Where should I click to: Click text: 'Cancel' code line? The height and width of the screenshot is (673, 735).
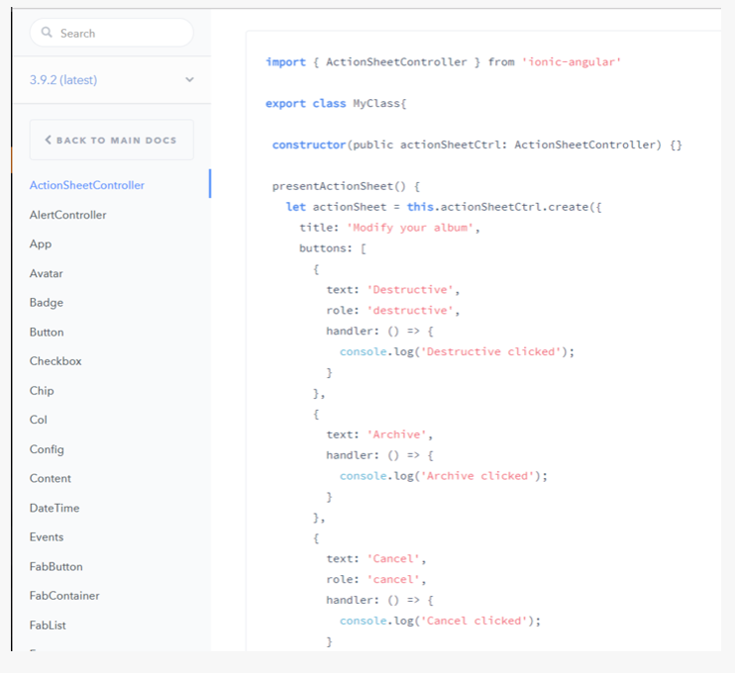click(376, 559)
